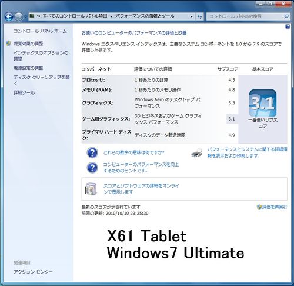Click これらの数字の意味は何ですか link
294x286 pixels.
point(133,152)
